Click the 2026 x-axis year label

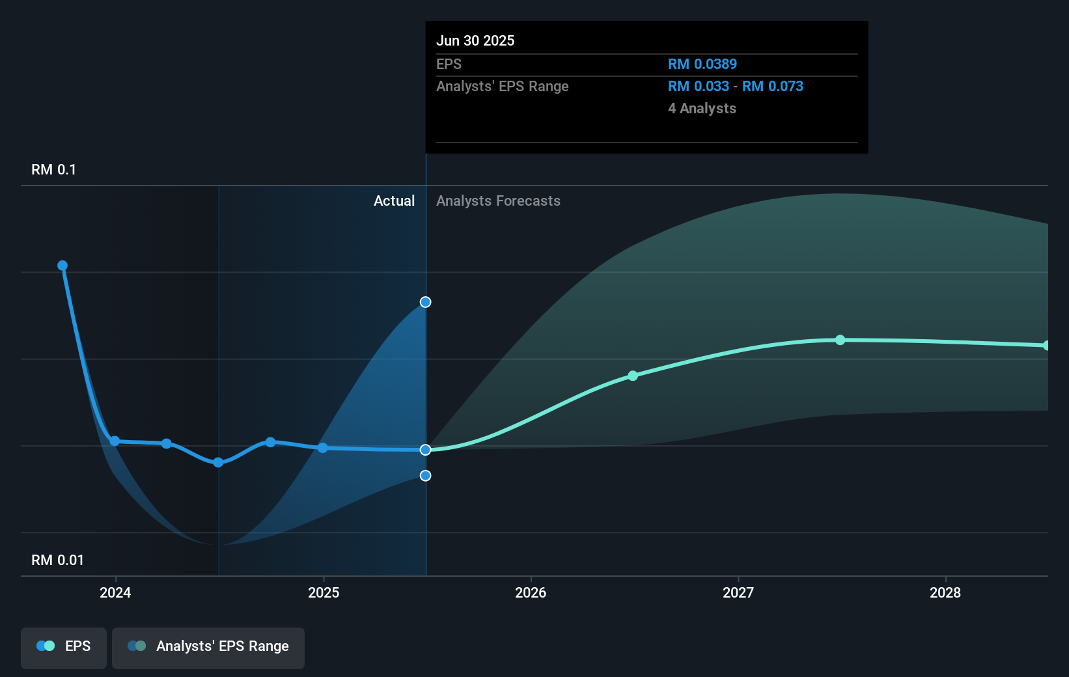pos(531,593)
